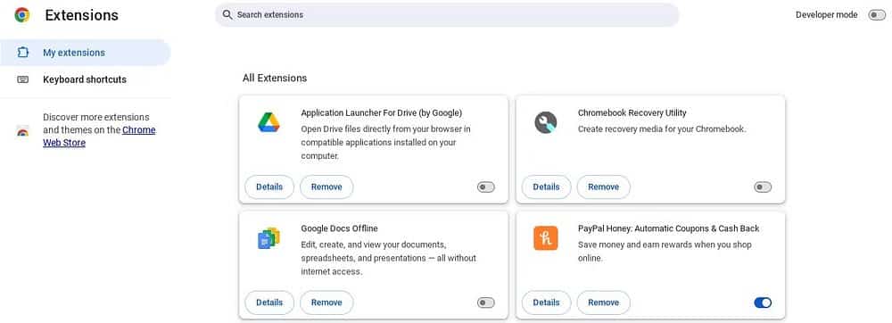Enable Application Launcher For Drive toggle
Viewport: 892px width, 323px height.
pos(486,187)
